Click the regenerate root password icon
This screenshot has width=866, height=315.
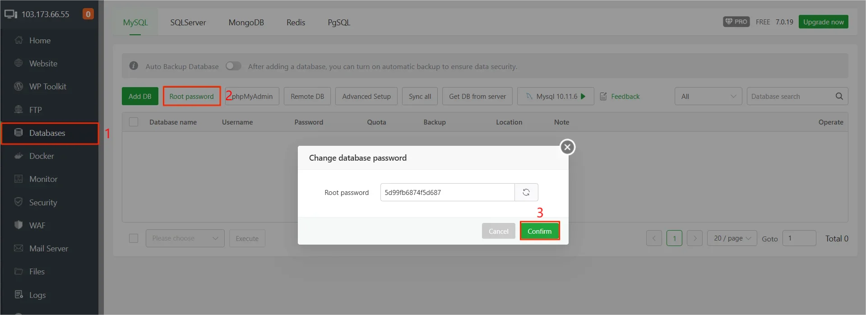pyautogui.click(x=526, y=192)
